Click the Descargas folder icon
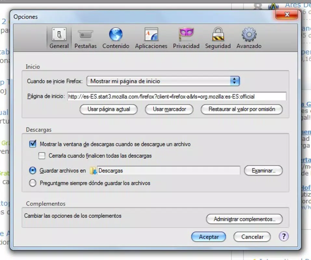This screenshot has width=311, height=260. coord(93,171)
